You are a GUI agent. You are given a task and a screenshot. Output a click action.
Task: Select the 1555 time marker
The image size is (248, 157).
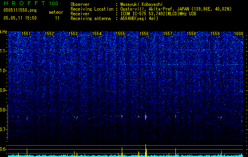click(x=121, y=34)
